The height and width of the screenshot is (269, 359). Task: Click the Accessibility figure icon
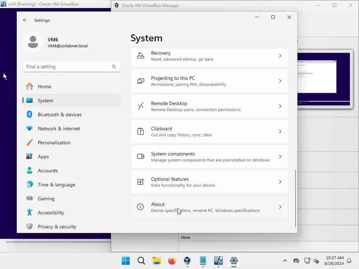(29, 213)
